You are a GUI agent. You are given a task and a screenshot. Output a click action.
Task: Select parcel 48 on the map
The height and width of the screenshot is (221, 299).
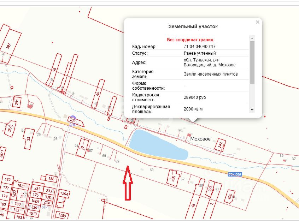click(193, 205)
